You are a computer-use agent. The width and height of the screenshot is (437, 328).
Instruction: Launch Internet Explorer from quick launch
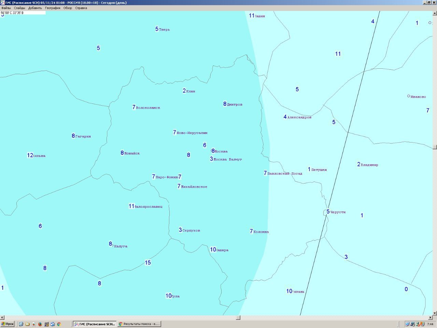[21, 324]
